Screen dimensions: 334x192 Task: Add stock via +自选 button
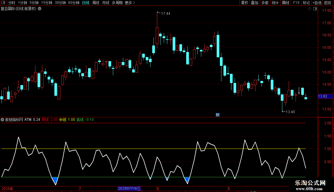(317, 3)
